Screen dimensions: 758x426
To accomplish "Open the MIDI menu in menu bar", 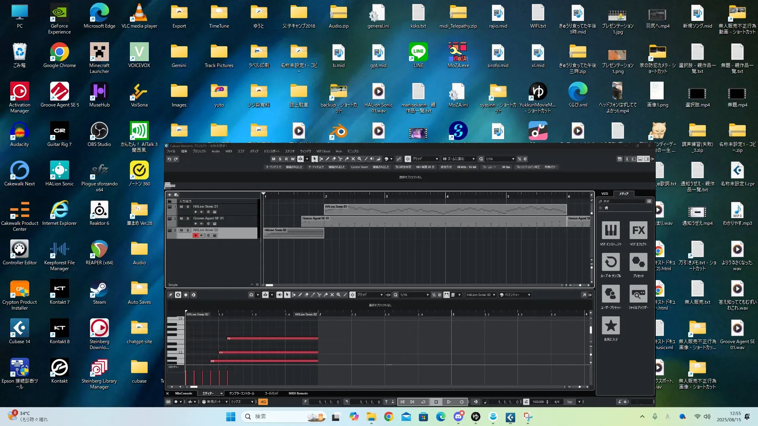I will 229,151.
